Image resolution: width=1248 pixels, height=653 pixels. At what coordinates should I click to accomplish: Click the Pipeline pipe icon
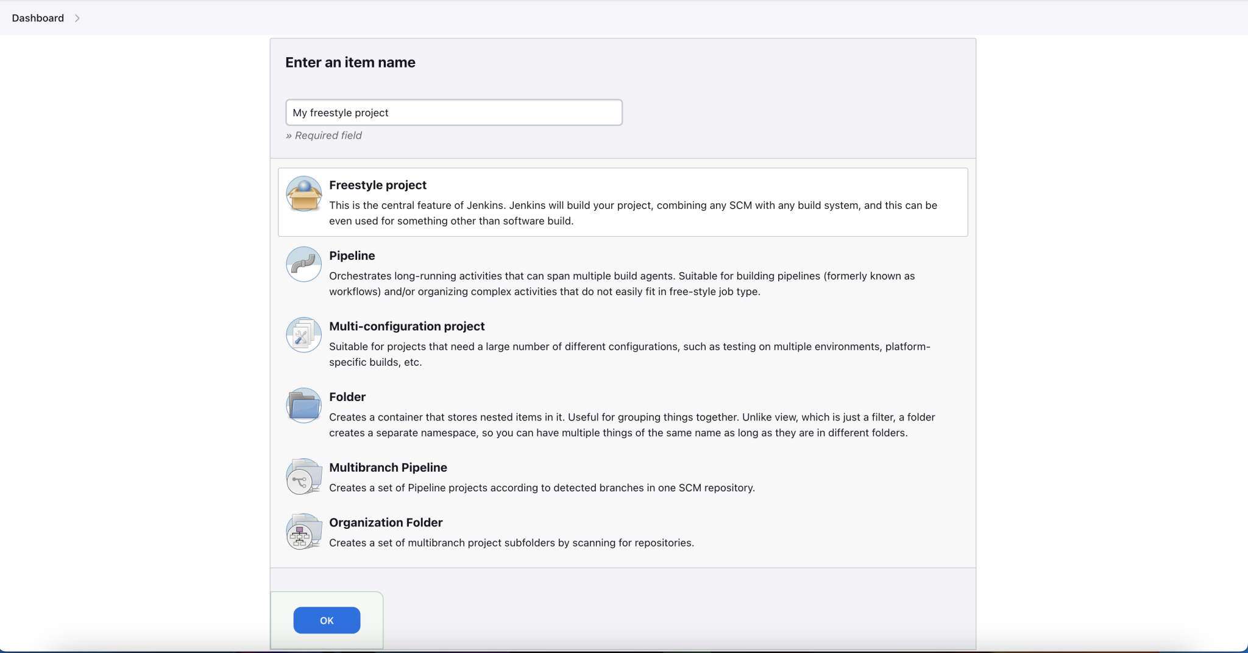point(303,264)
